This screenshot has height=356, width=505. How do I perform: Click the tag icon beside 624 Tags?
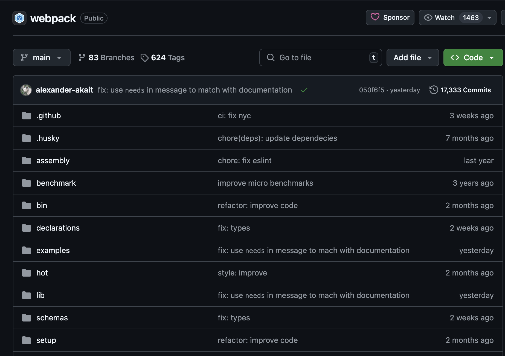(144, 58)
